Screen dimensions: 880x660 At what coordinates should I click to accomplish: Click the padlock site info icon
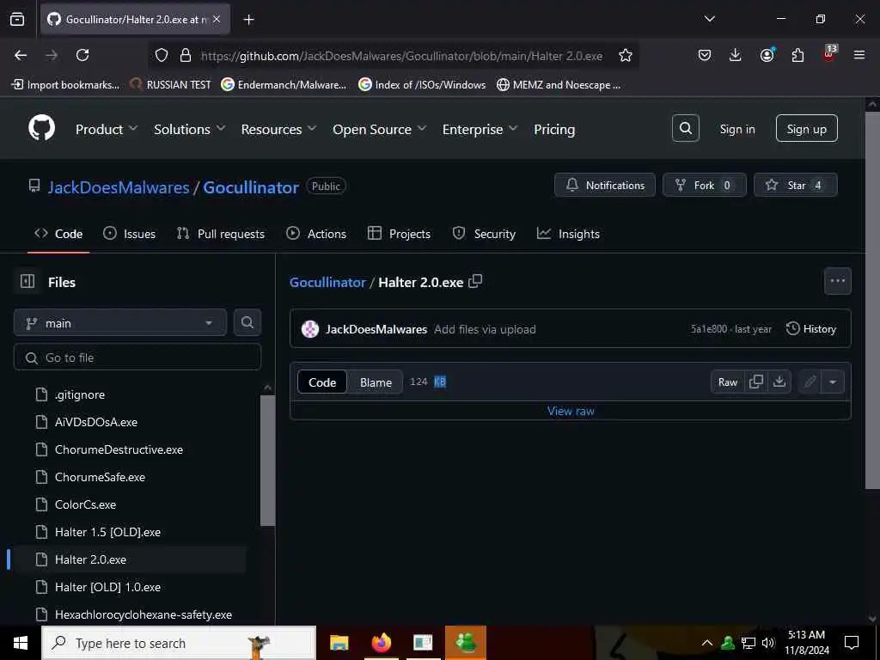(186, 55)
